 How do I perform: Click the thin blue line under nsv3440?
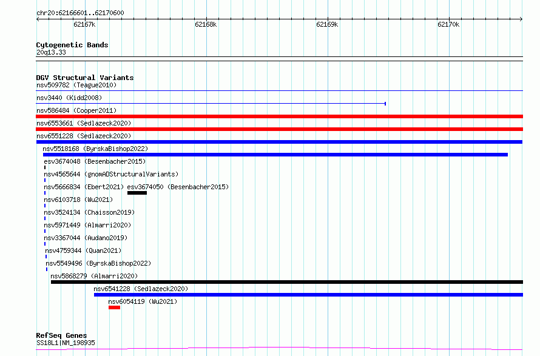[x=211, y=103]
